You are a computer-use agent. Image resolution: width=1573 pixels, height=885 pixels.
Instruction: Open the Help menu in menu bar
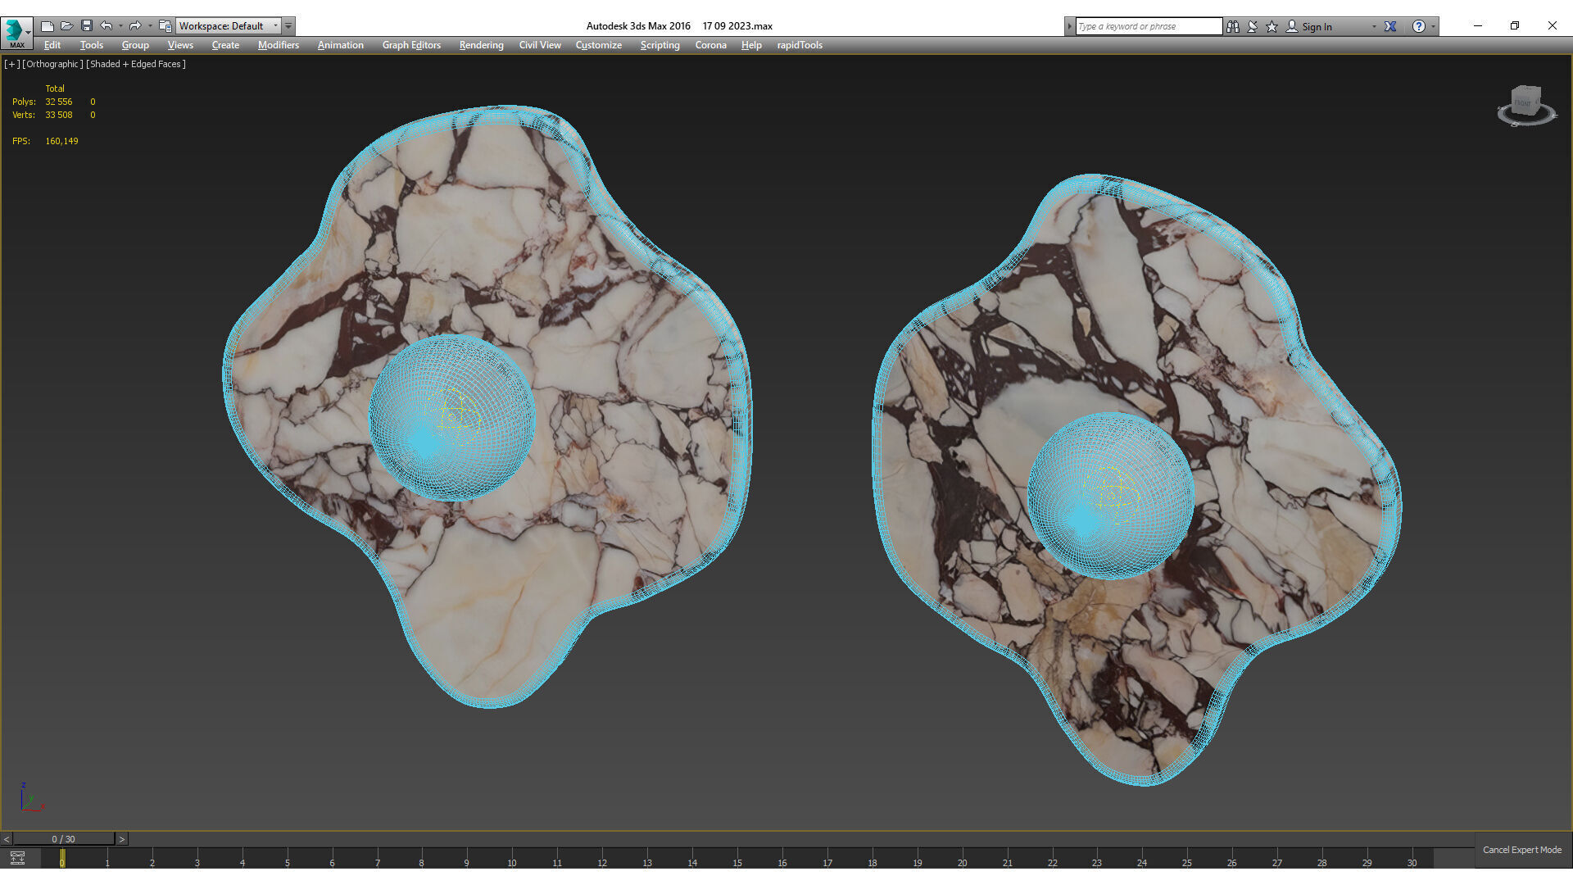click(x=751, y=45)
